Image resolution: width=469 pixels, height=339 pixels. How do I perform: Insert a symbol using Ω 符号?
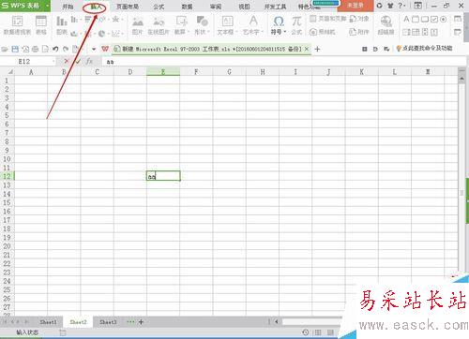click(278, 25)
